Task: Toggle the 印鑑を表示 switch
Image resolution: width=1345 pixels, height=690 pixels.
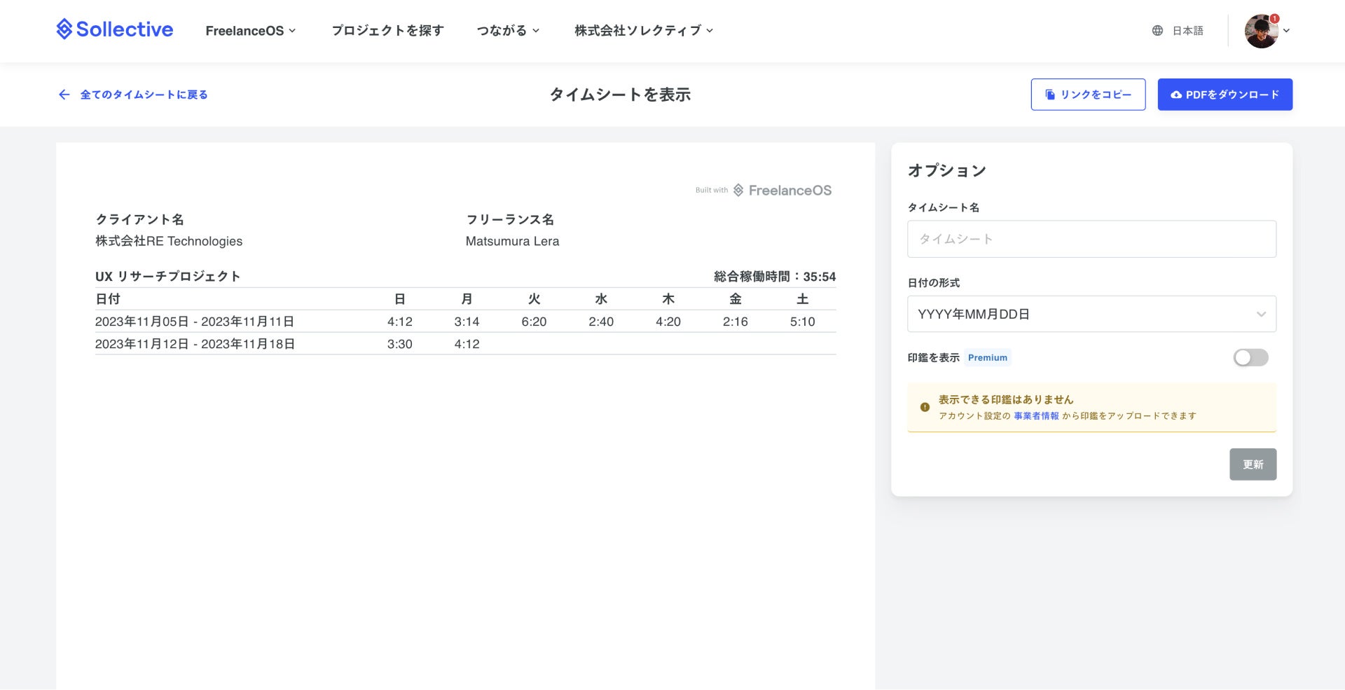Action: coord(1250,358)
